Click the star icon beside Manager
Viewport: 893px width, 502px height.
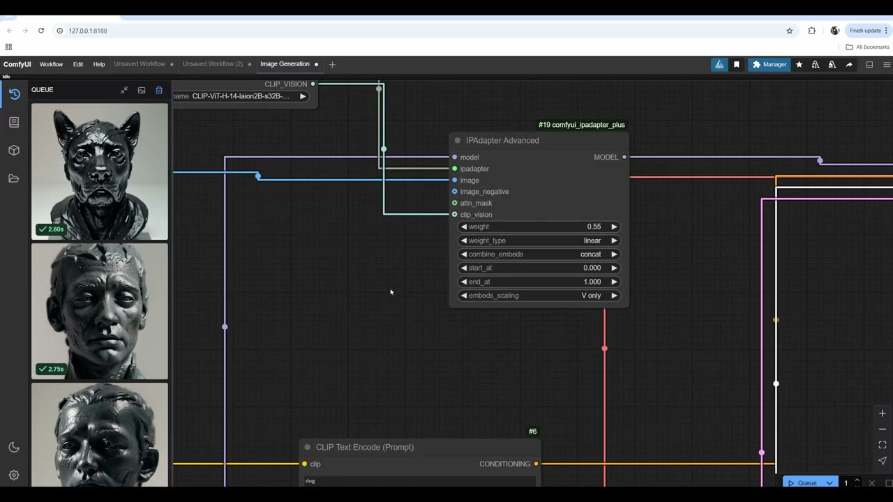click(800, 64)
